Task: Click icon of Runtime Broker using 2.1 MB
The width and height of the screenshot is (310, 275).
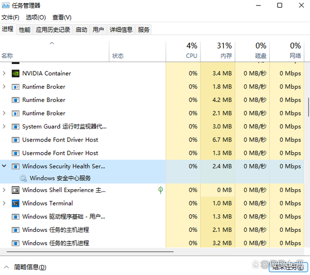Action: [x=15, y=113]
